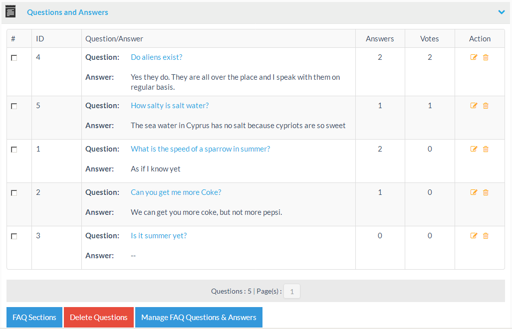Open the FAQ Sections button
512x329 pixels.
click(x=34, y=318)
